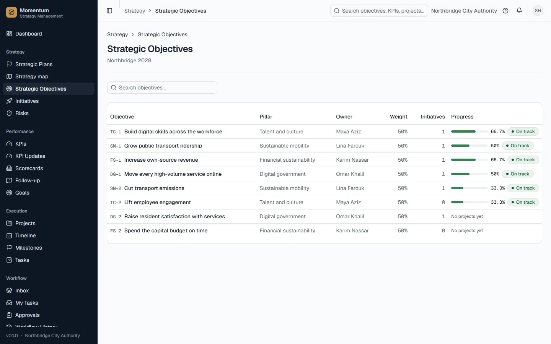
Task: Click the Weight column header
Action: [x=399, y=117]
